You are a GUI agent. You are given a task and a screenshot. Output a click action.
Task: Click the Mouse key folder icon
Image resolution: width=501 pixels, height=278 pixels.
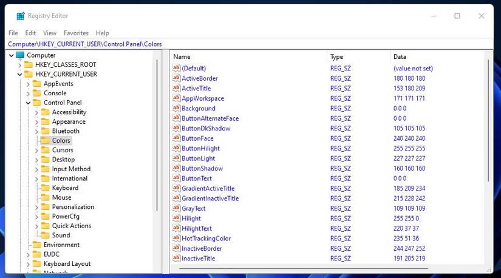point(46,197)
